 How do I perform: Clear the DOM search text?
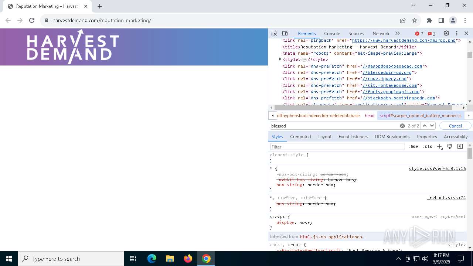(x=402, y=126)
